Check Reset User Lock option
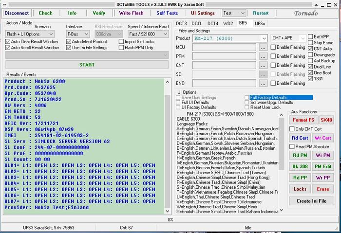341x233 pixels. pos(247,108)
